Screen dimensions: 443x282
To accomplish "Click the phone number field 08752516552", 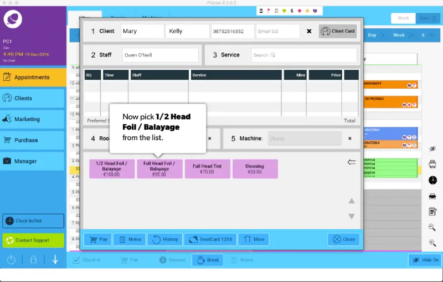I will click(x=233, y=31).
